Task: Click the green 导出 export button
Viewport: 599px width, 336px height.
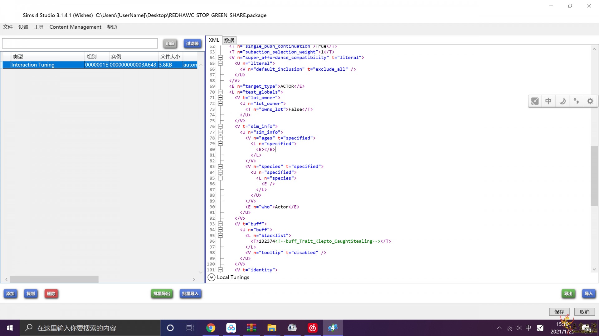Action: [x=568, y=294]
